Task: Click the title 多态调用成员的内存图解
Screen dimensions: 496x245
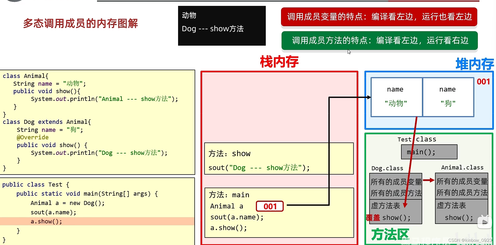Action: 80,23
